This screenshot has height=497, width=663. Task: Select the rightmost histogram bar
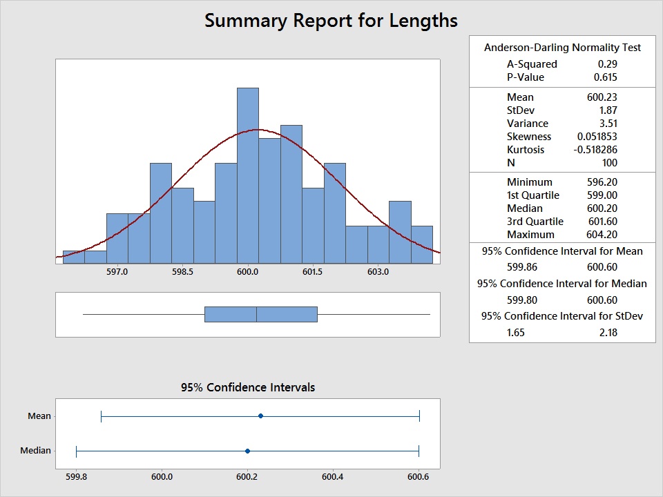click(x=422, y=244)
